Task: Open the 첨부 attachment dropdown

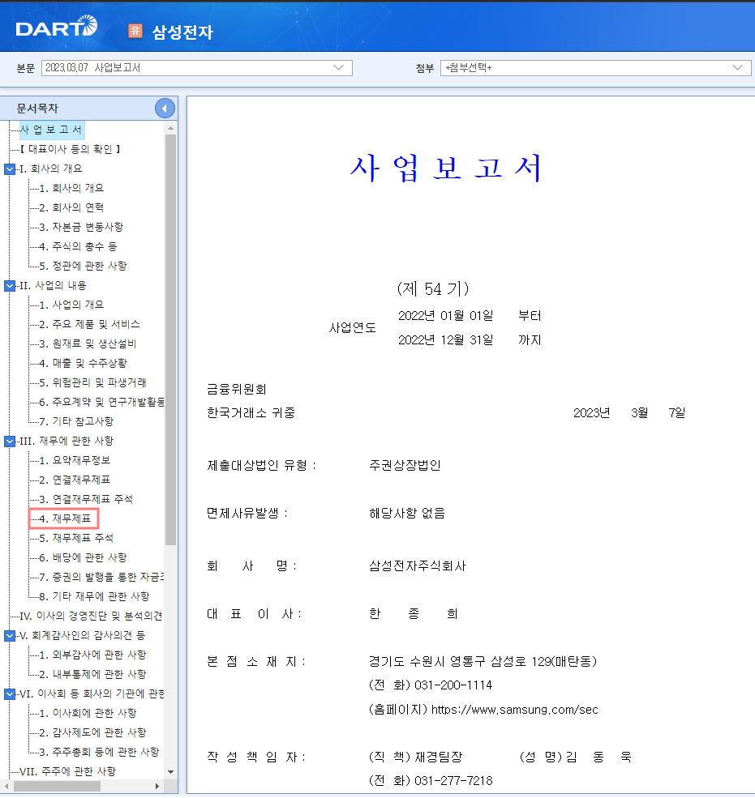Action: click(595, 68)
